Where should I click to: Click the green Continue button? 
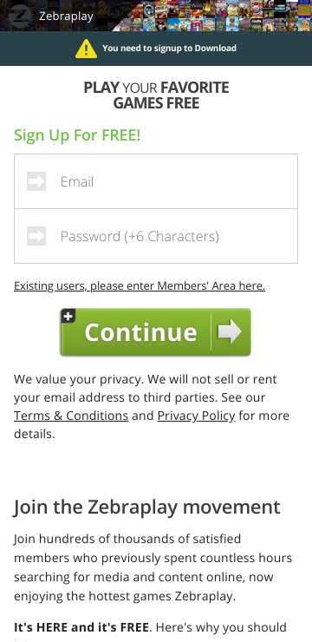(155, 331)
